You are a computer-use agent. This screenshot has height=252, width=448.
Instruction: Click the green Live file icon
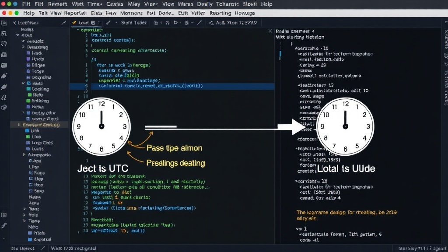coord(28,136)
